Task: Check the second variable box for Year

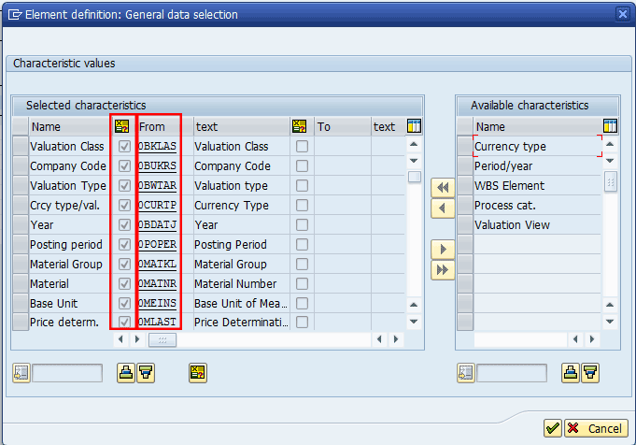Action: coord(302,225)
